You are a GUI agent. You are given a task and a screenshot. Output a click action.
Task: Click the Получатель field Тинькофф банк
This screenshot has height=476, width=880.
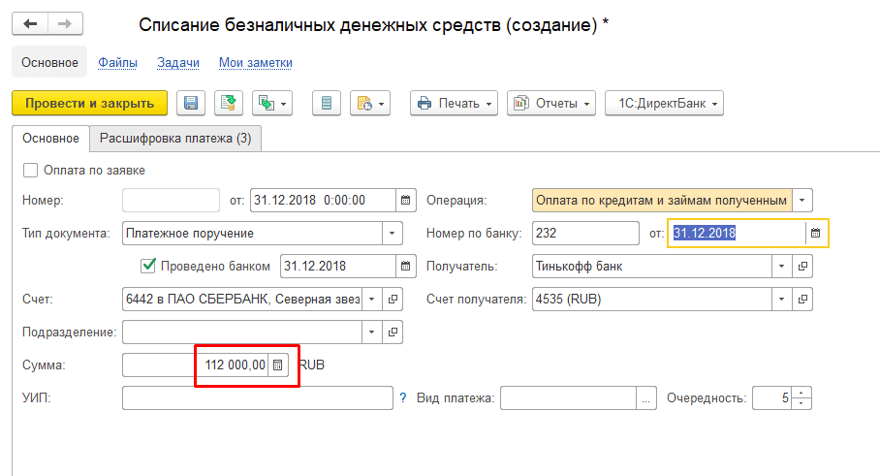(651, 266)
